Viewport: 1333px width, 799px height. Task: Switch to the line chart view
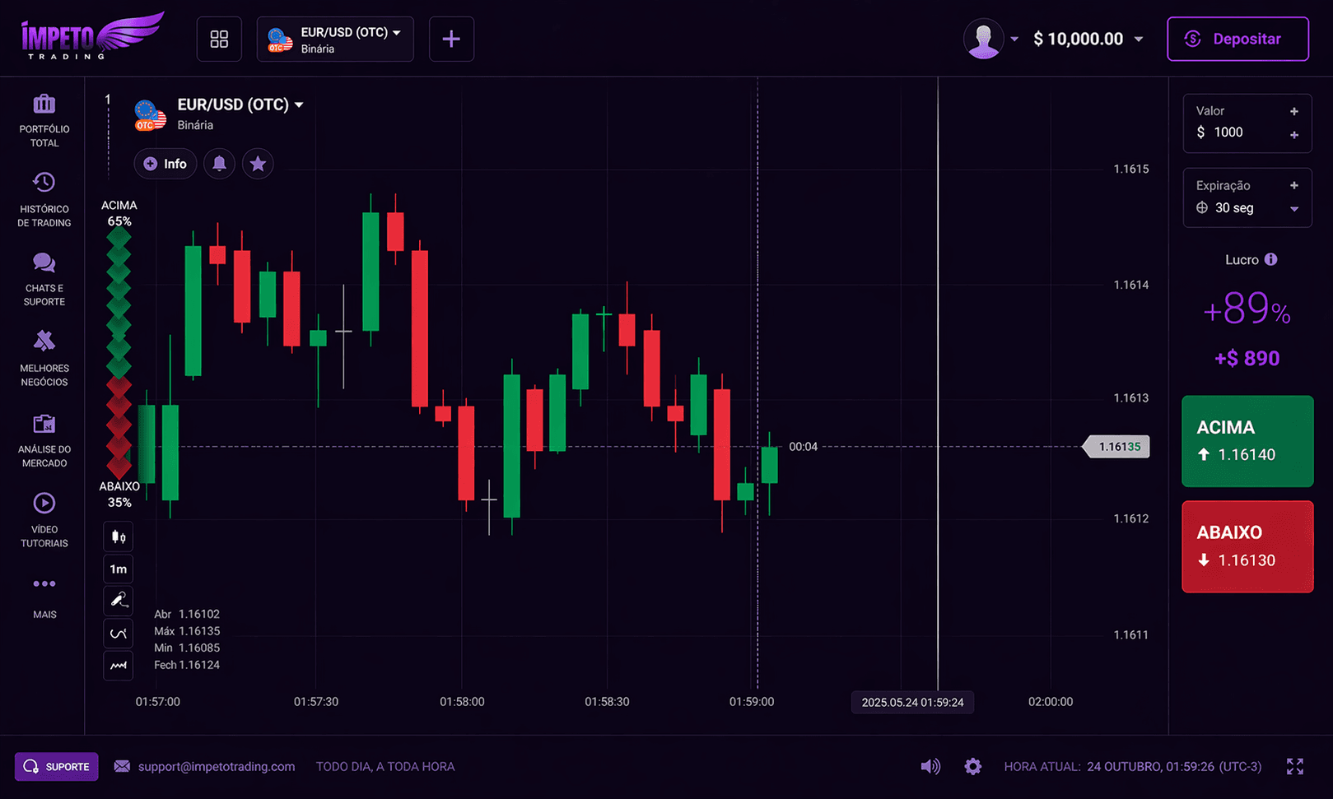(x=118, y=633)
